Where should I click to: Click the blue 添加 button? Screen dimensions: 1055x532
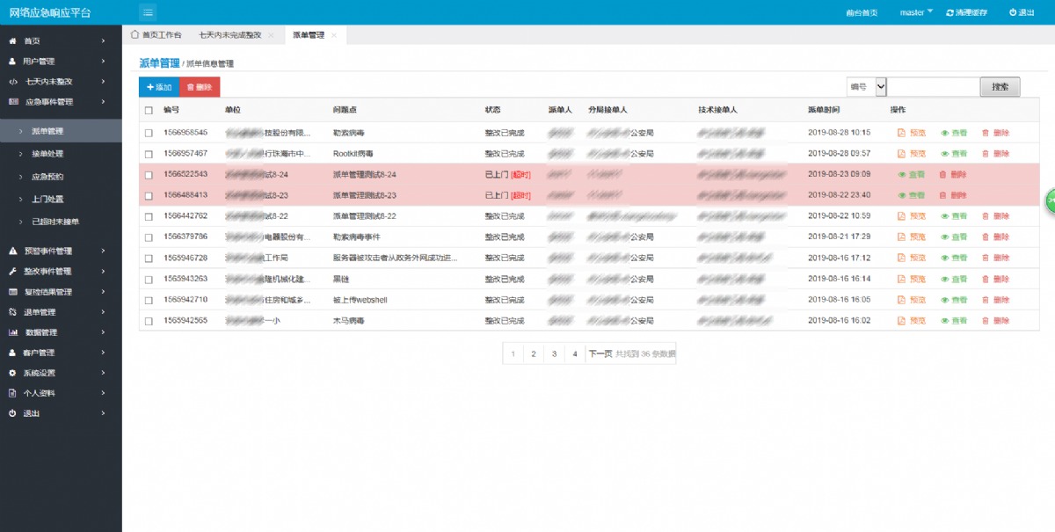[x=159, y=87]
